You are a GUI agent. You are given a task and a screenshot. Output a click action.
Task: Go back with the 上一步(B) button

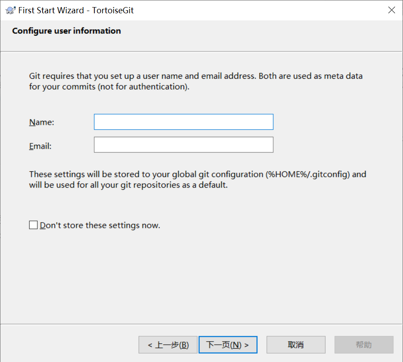(x=168, y=345)
